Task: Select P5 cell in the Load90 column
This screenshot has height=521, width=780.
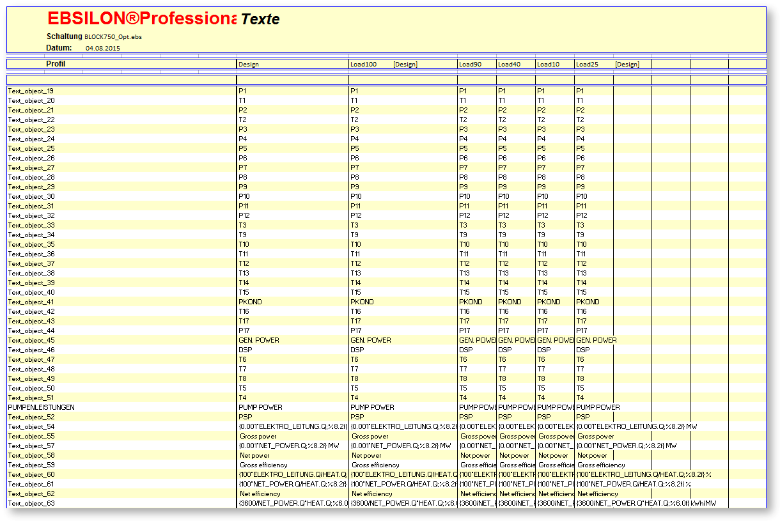Action: tap(463, 148)
